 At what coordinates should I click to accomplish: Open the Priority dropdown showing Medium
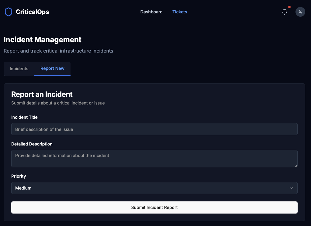point(154,188)
